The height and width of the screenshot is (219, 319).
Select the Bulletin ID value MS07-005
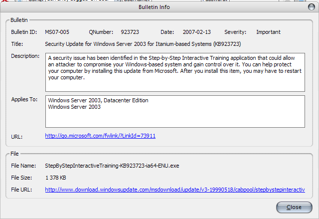[57, 32]
